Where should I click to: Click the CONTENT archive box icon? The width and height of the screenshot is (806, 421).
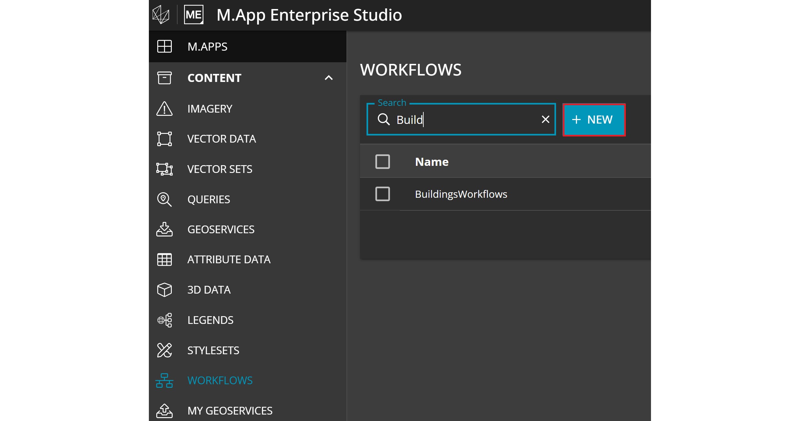coord(164,78)
